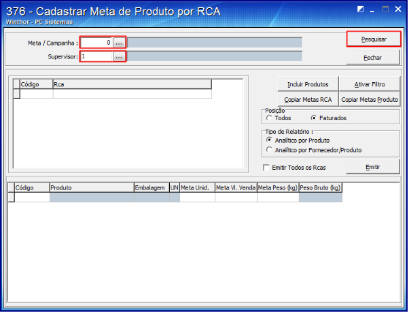
Task: Click the Pesquisar button
Action: (374, 39)
